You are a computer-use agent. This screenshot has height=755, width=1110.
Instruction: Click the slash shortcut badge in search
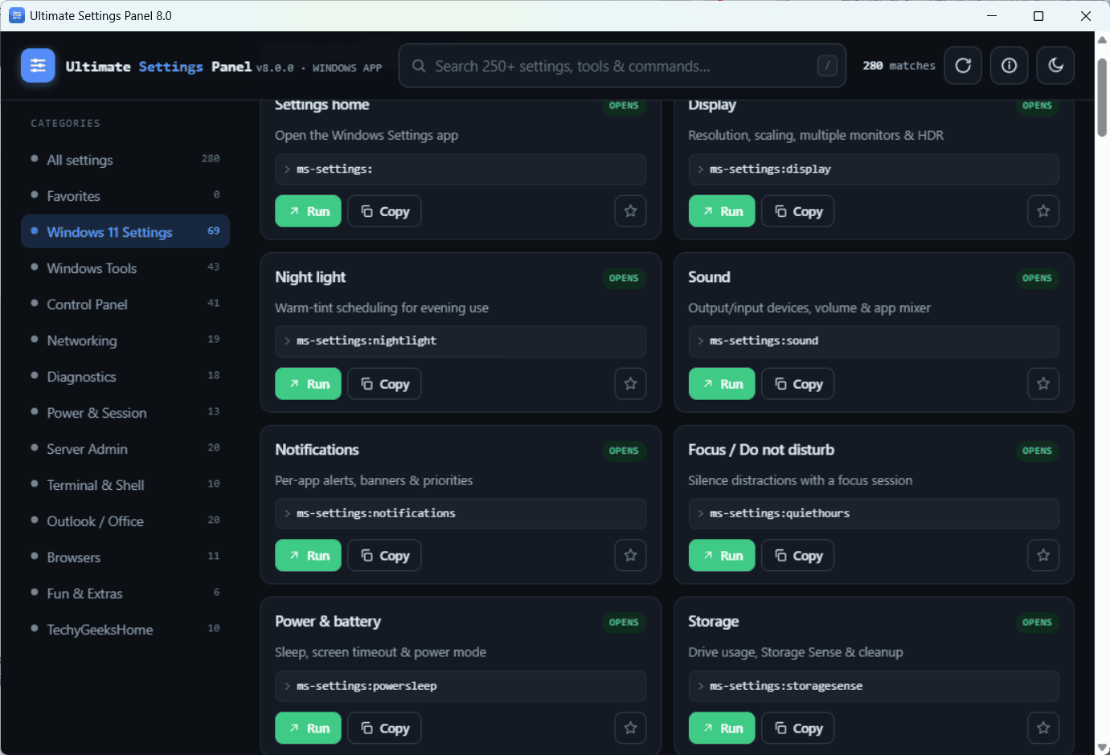pyautogui.click(x=827, y=66)
